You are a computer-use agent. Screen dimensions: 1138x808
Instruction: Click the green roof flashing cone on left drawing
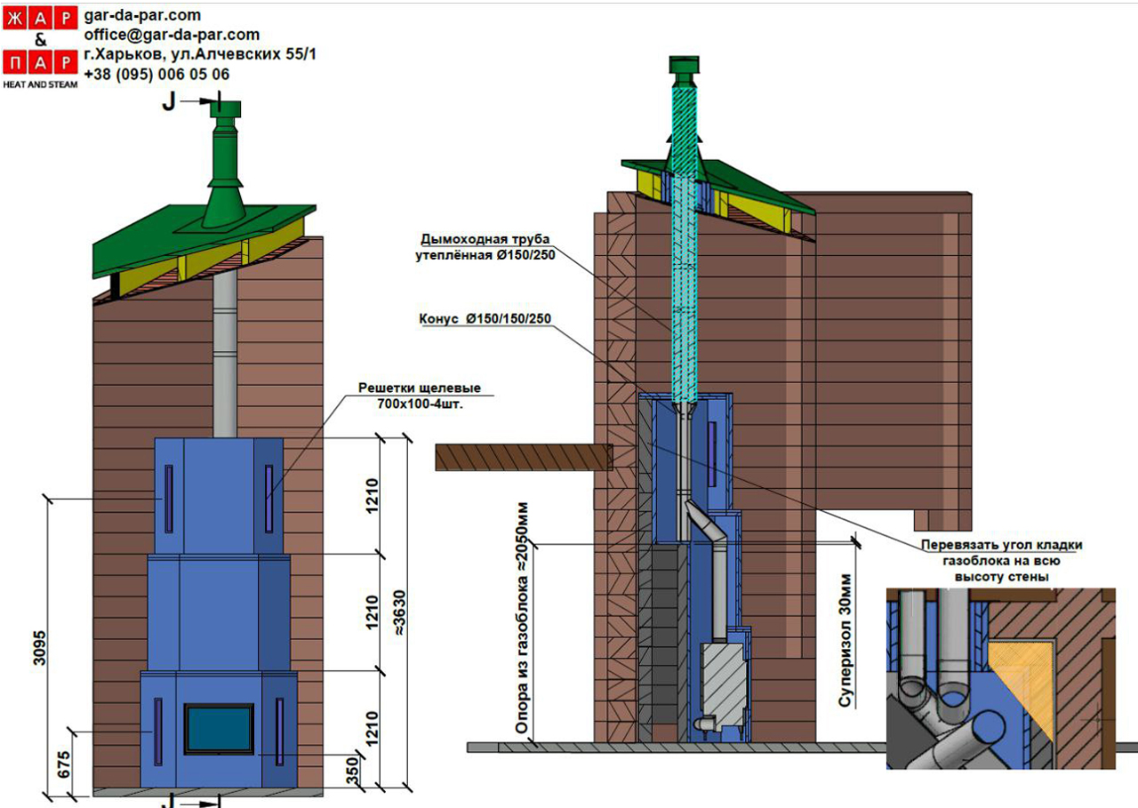click(222, 200)
